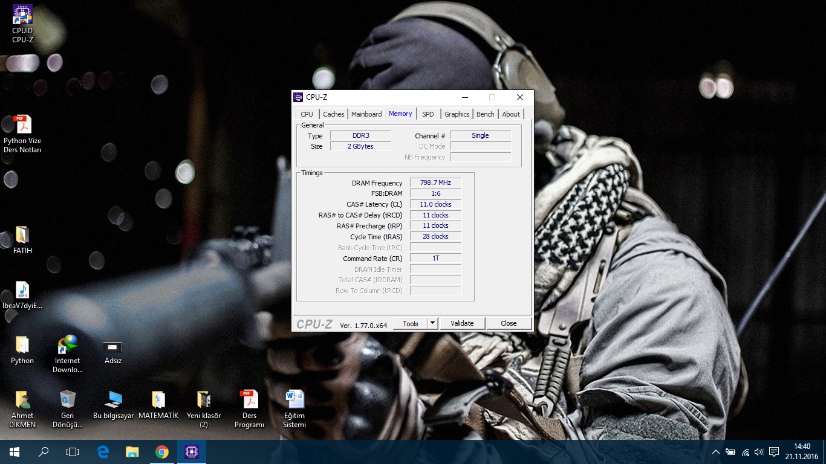The height and width of the screenshot is (464, 826).
Task: Switch to the Graphics tab
Action: point(457,114)
